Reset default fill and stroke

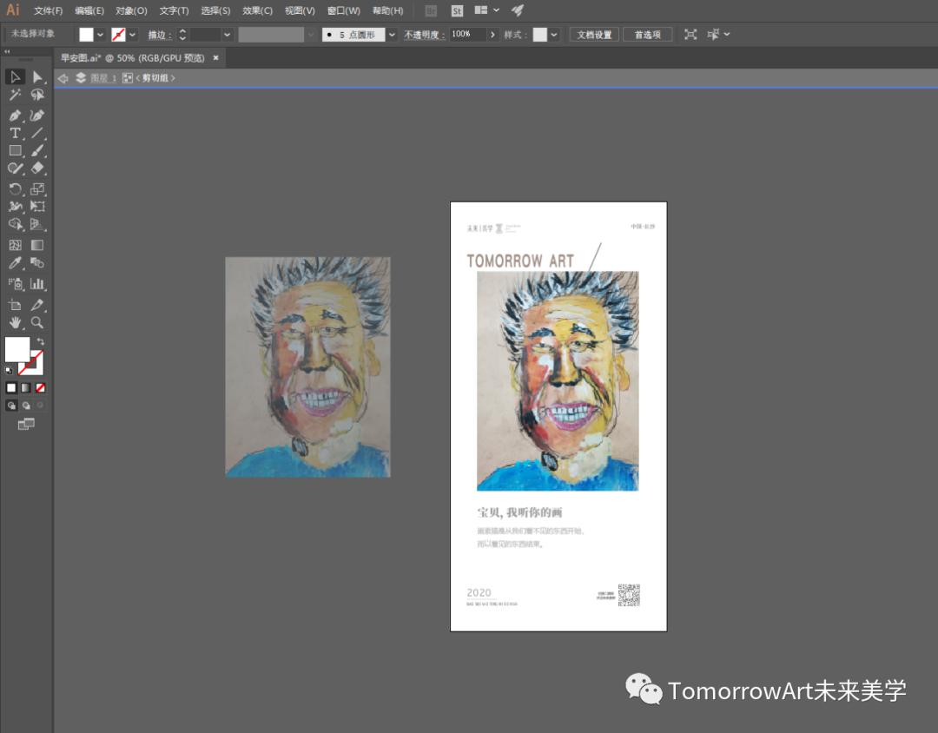(x=9, y=370)
